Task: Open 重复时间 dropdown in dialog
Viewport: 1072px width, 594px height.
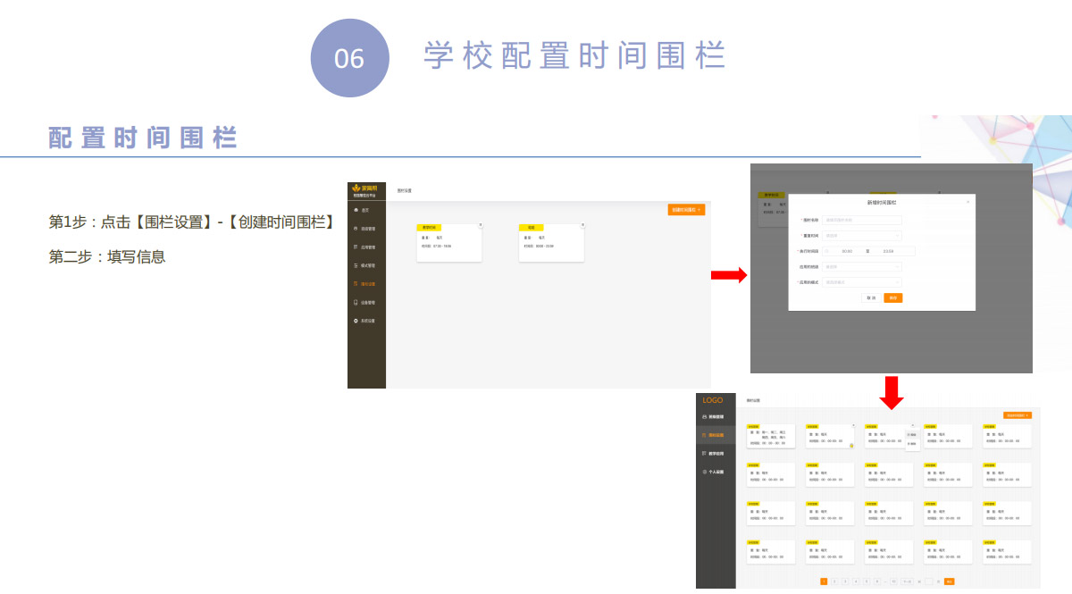Action: point(862,236)
